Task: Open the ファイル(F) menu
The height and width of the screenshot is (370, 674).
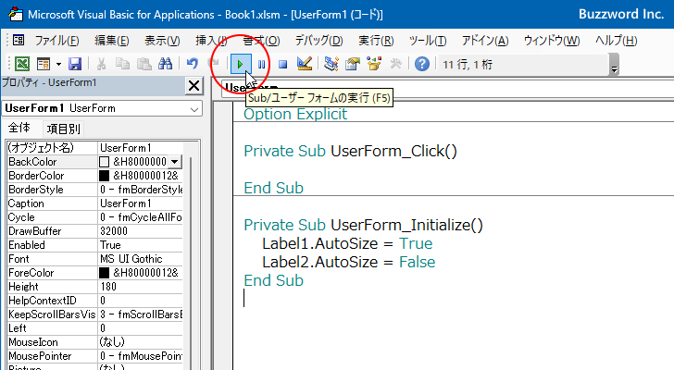Action: tap(56, 41)
